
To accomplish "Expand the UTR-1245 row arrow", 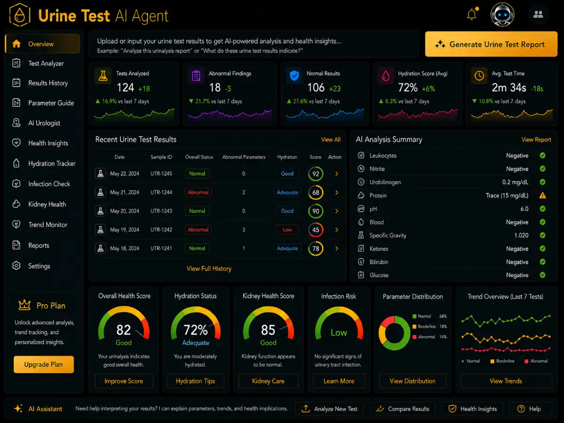I will coord(337,174).
